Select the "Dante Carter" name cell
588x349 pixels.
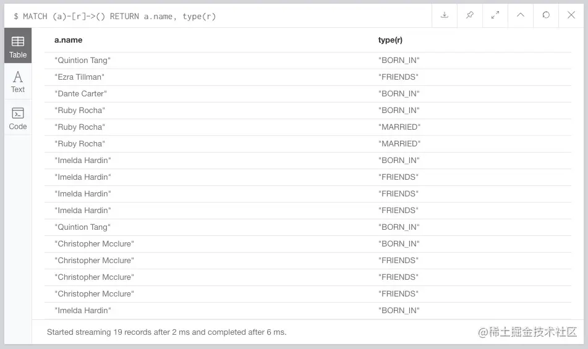[81, 94]
